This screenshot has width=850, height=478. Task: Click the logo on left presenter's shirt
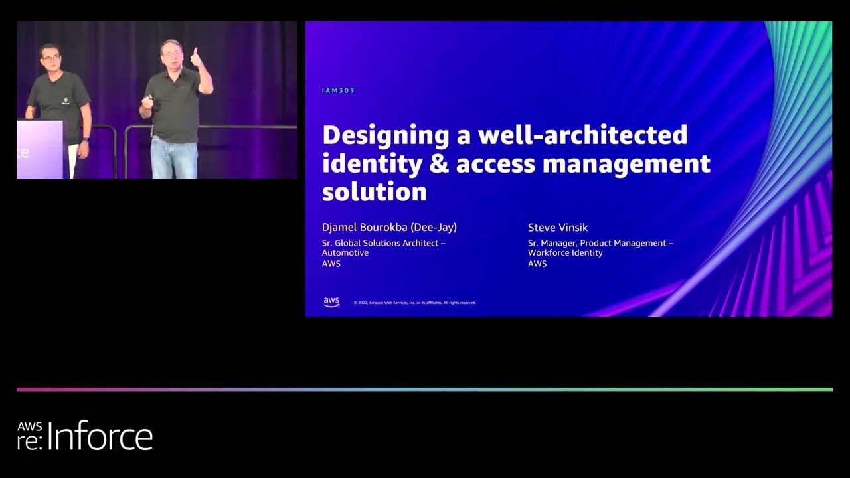coord(66,102)
